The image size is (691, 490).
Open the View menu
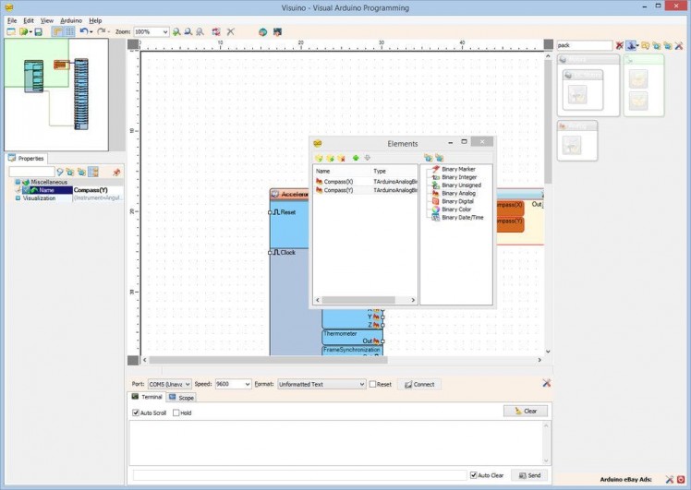[47, 20]
